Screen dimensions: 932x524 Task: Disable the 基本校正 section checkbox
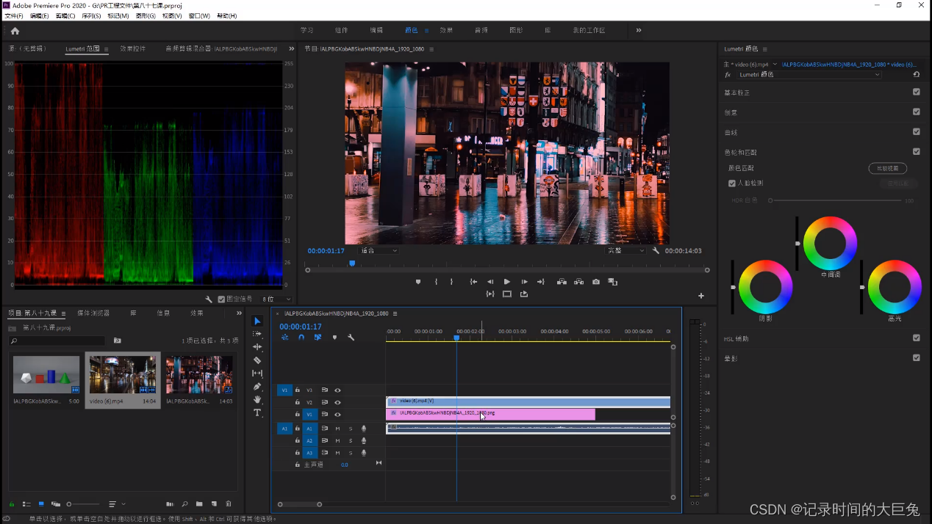click(916, 92)
